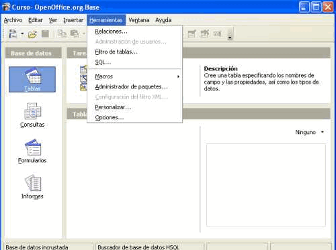Open the Archivo menu
Image resolution: width=336 pixels, height=250 pixels.
pos(13,20)
